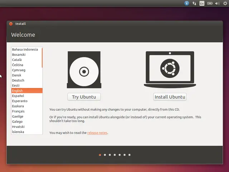Select Español from the language list
Screen dimensions: 229x172
[18, 96]
